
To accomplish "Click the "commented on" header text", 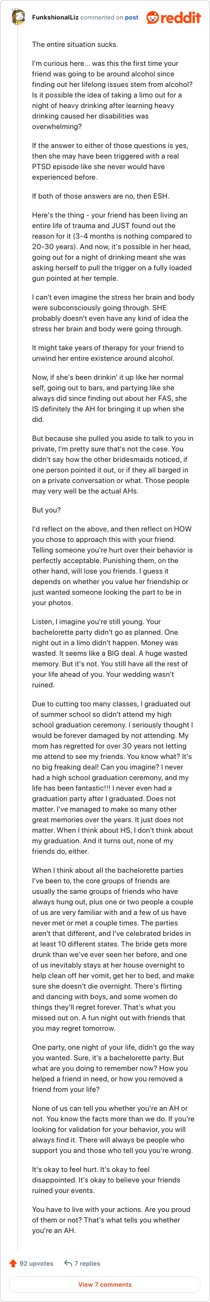I will pos(102,17).
